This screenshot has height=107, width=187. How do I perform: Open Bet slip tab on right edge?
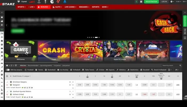(185, 31)
